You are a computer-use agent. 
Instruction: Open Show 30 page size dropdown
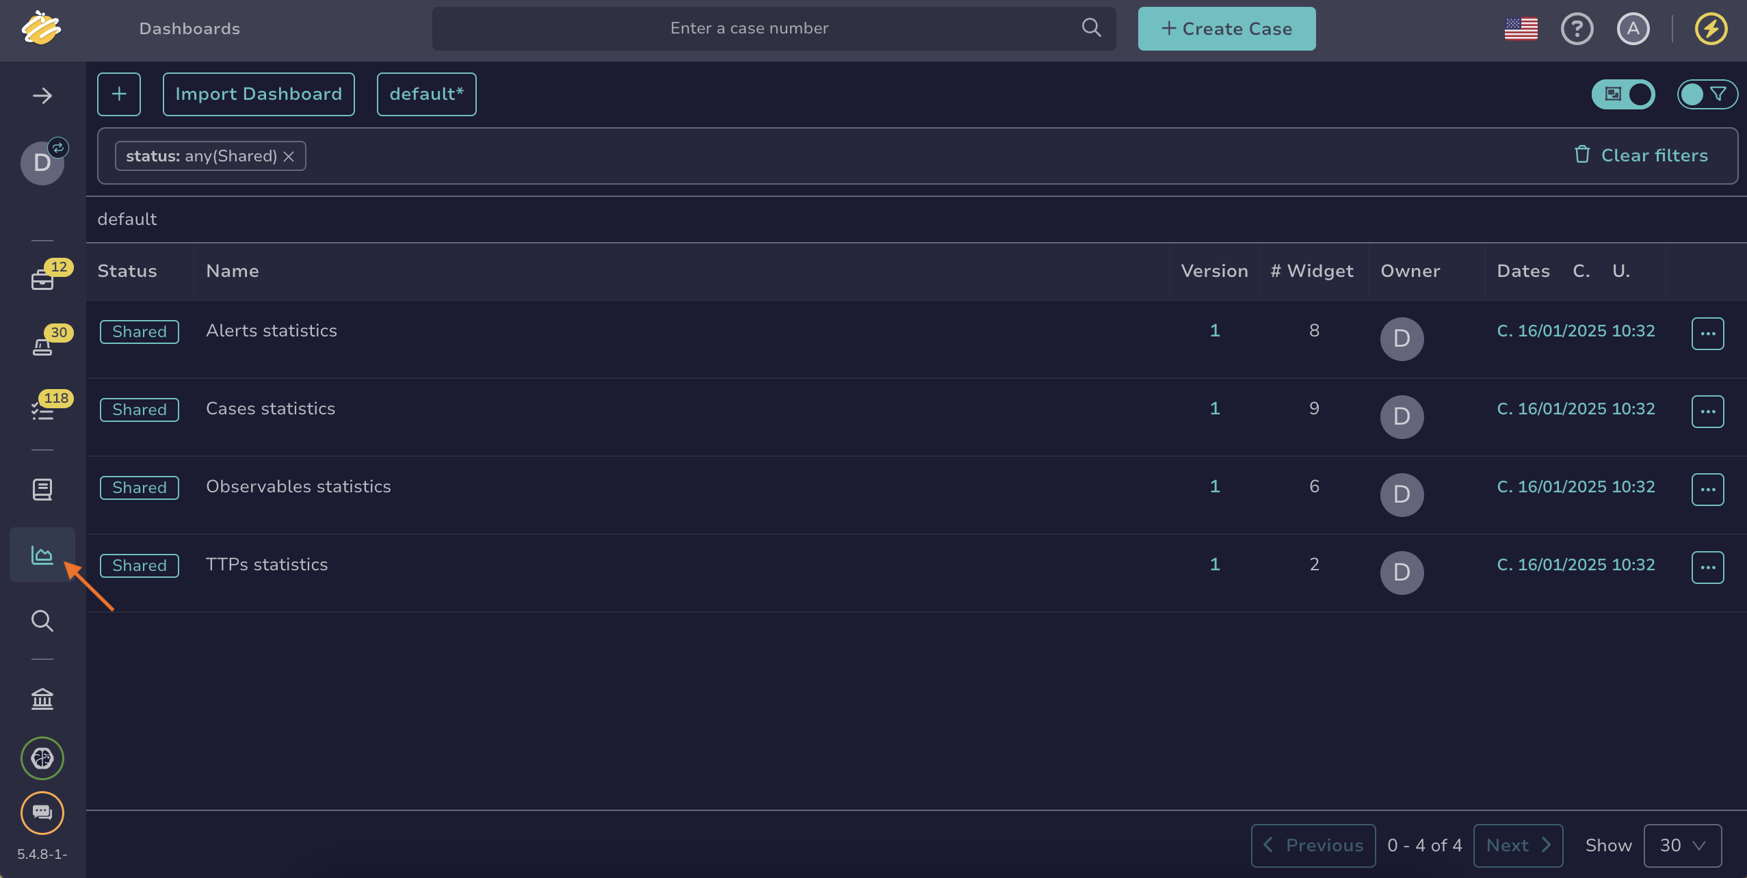point(1683,846)
